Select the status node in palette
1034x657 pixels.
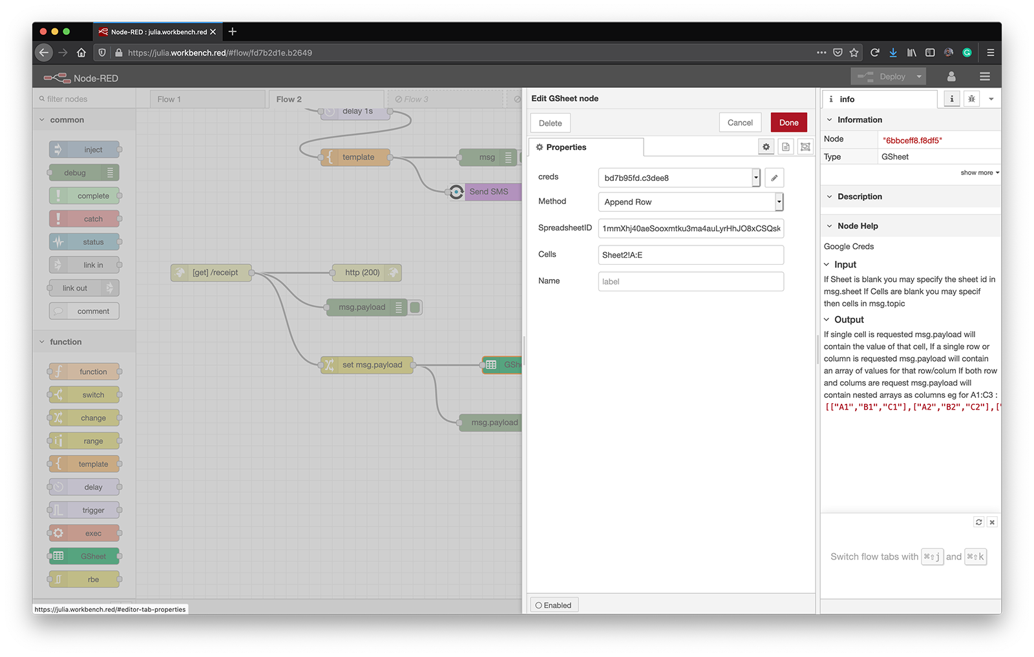(85, 242)
